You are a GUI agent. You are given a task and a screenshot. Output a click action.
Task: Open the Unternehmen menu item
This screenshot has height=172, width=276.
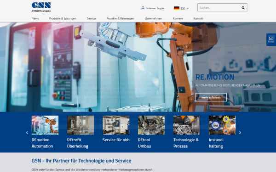coord(153,18)
